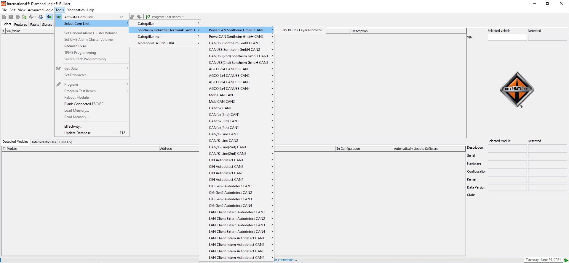Select J1939 Link Layer Protocol
This screenshot has height=263, width=569.
(300, 30)
